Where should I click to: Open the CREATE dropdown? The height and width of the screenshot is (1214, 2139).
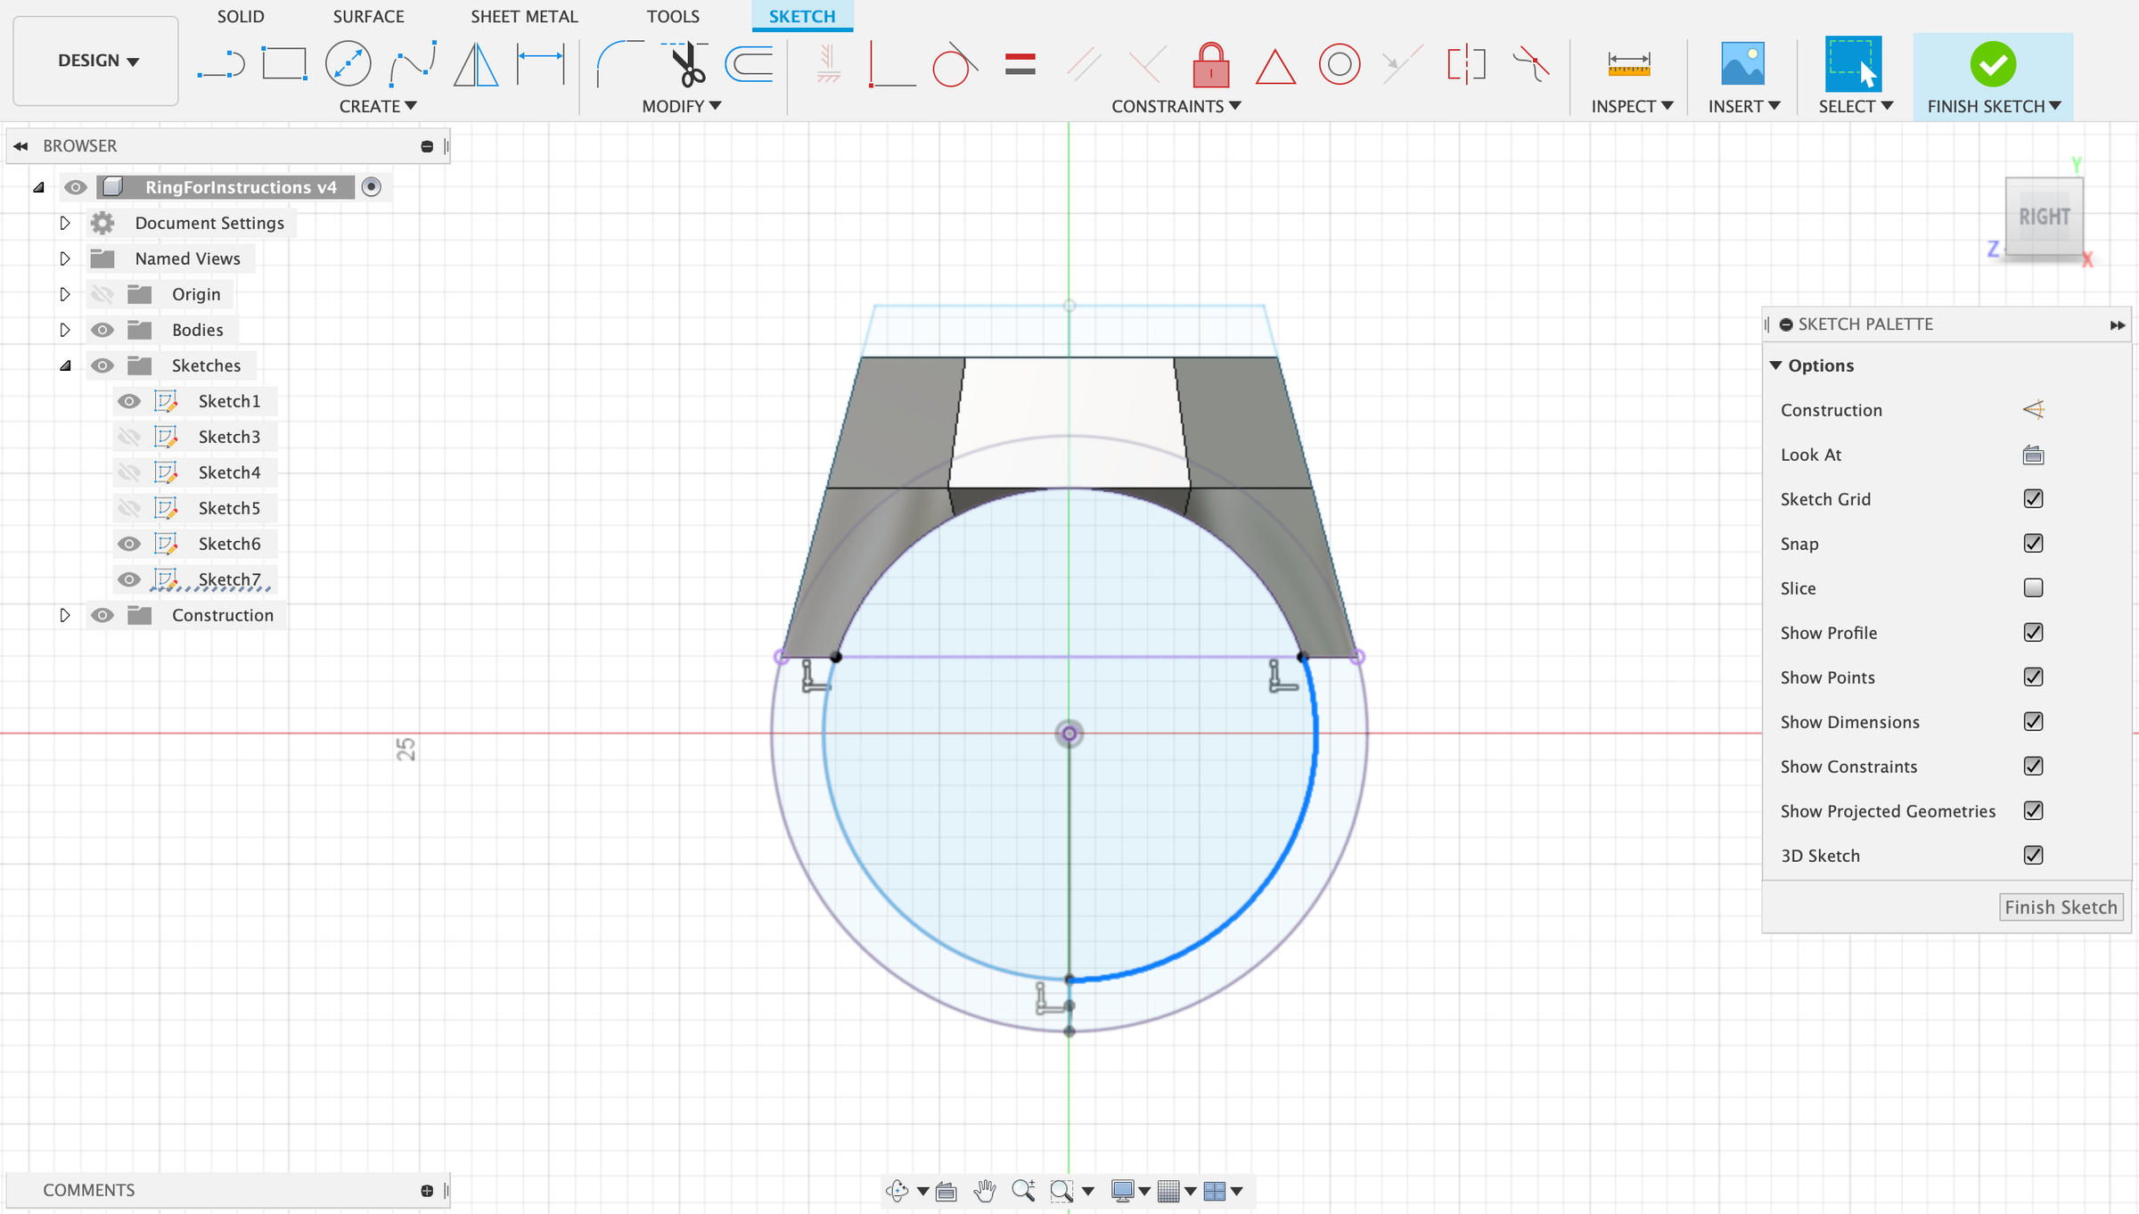click(377, 105)
